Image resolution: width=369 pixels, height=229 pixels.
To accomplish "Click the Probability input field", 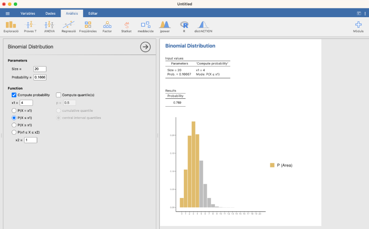I will coord(40,77).
